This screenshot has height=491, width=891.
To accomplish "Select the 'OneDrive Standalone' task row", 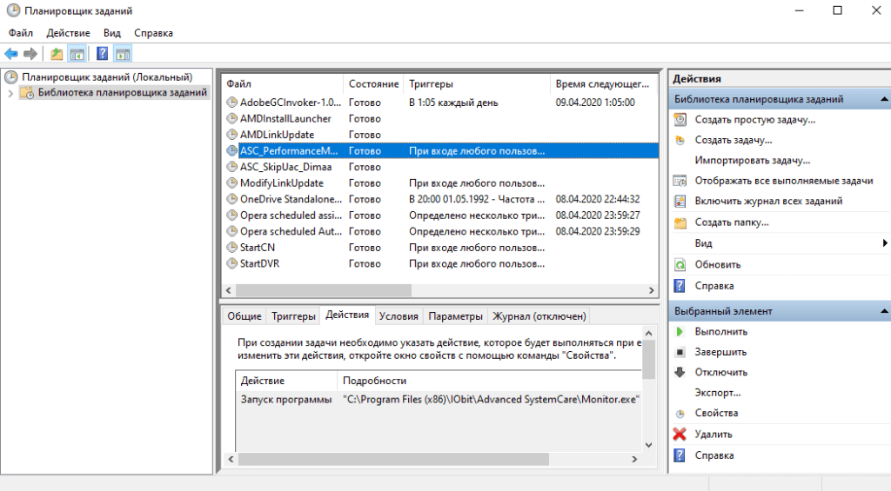I will [x=285, y=199].
